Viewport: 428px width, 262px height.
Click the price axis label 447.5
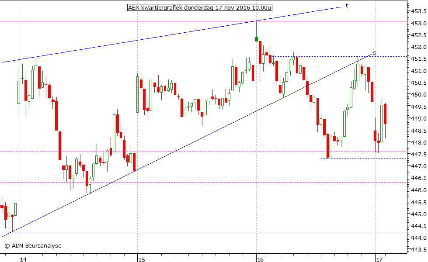[x=419, y=154]
